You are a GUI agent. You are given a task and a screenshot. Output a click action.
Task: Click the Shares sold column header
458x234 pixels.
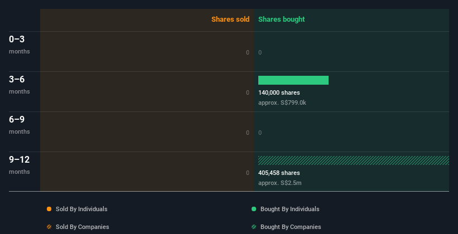point(230,19)
